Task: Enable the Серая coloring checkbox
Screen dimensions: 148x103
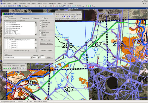Action: pos(40,35)
